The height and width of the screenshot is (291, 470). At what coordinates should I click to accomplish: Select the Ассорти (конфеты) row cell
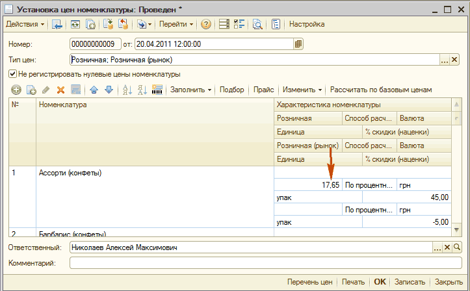[155, 197]
